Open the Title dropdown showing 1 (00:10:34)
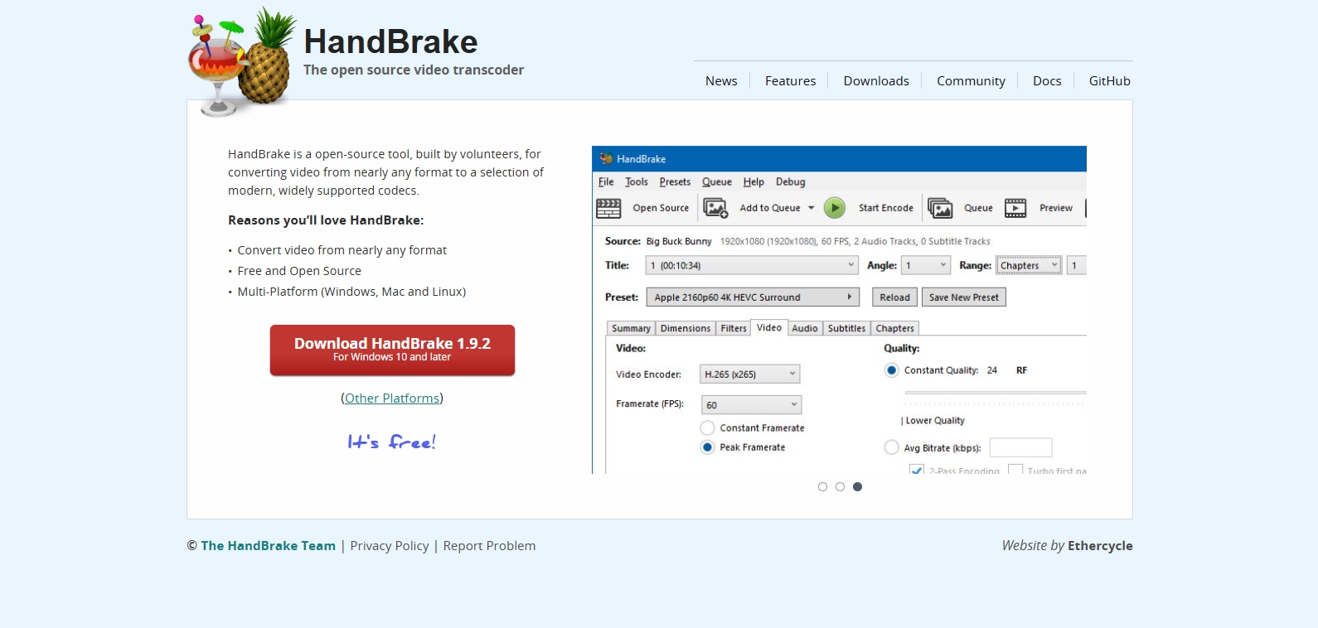 (x=752, y=265)
